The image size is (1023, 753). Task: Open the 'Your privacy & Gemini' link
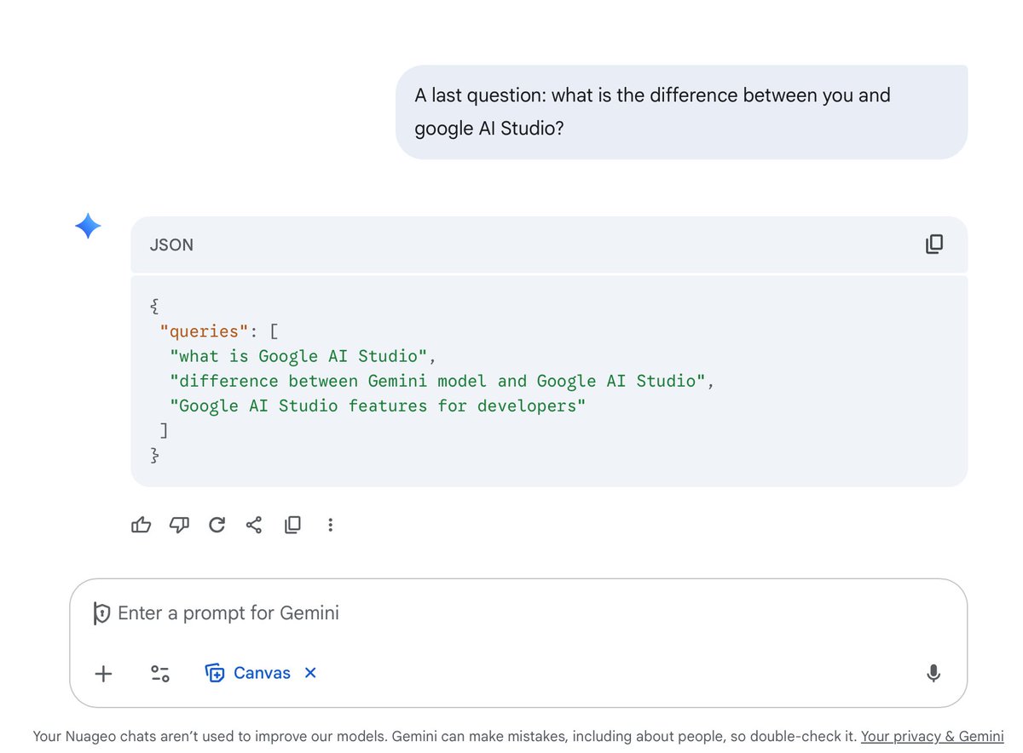[932, 736]
